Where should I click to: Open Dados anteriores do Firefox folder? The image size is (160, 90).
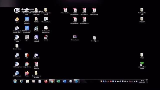[x=36, y=74]
